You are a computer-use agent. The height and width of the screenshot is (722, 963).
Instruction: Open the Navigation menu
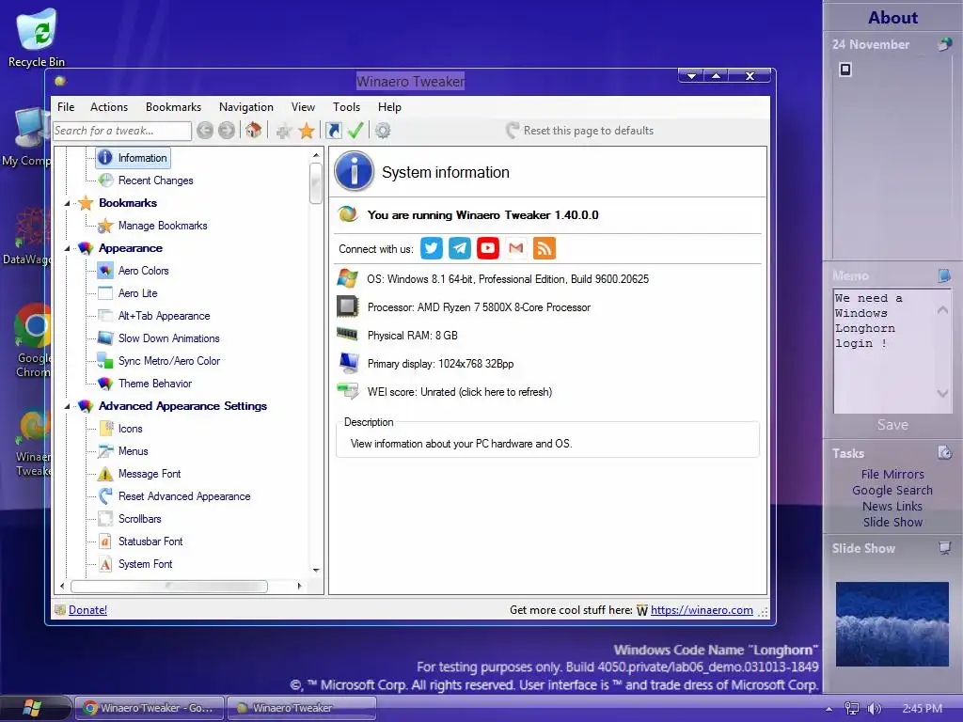(245, 107)
